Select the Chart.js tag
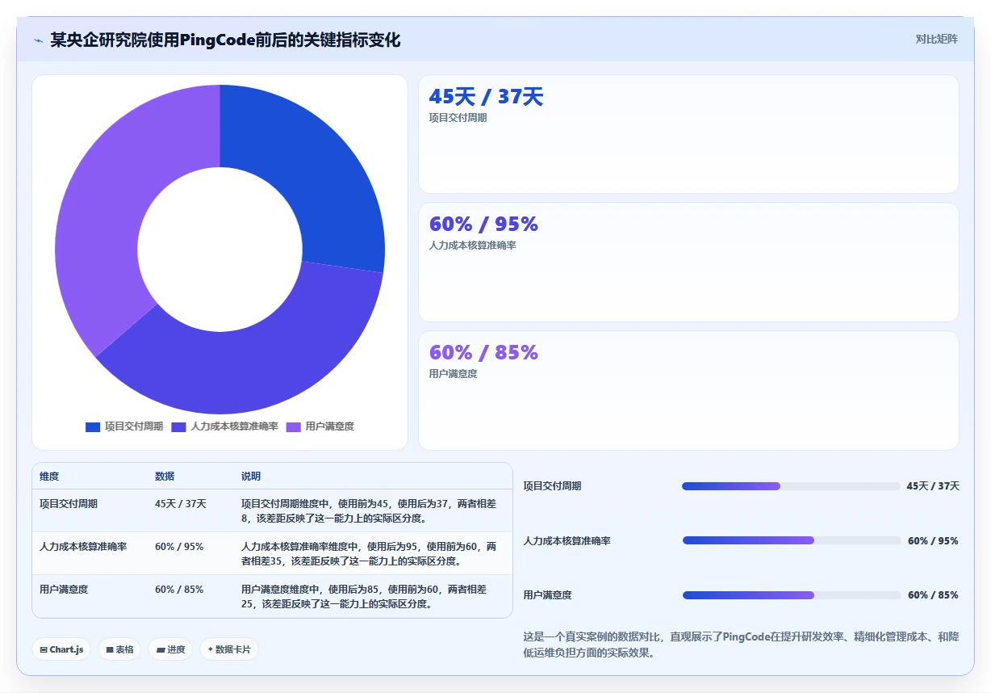991x693 pixels. pos(61,649)
